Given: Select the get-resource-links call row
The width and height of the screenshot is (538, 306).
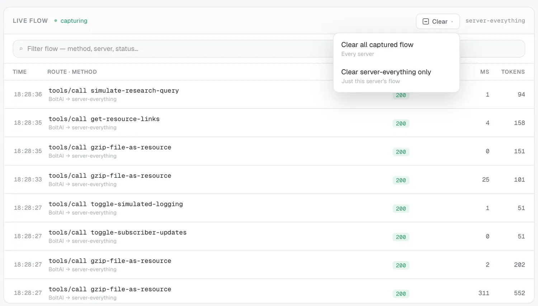Looking at the screenshot, I should (269, 123).
